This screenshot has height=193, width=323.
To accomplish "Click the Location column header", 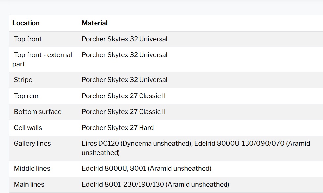I will [26, 23].
